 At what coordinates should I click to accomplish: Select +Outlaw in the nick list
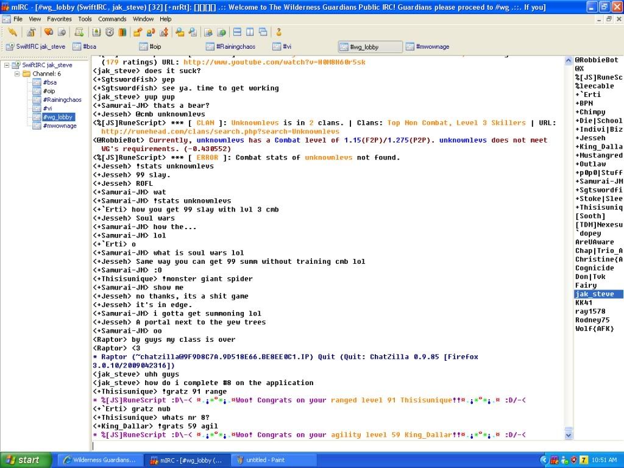coord(590,164)
